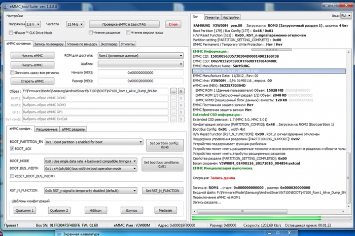Screen dimensions: 355x236
Task: Clear main image path with X button
Action: pyautogui.click(x=181, y=91)
